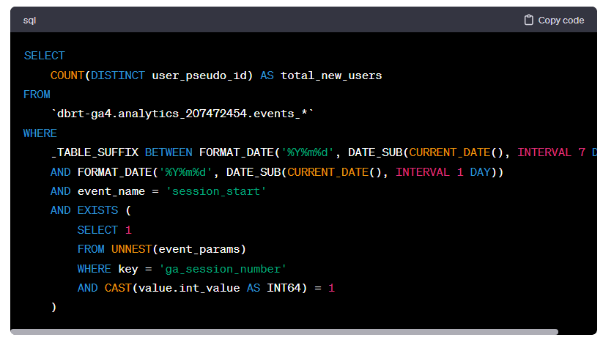Click the SELECT 1 subquery line

[104, 230]
